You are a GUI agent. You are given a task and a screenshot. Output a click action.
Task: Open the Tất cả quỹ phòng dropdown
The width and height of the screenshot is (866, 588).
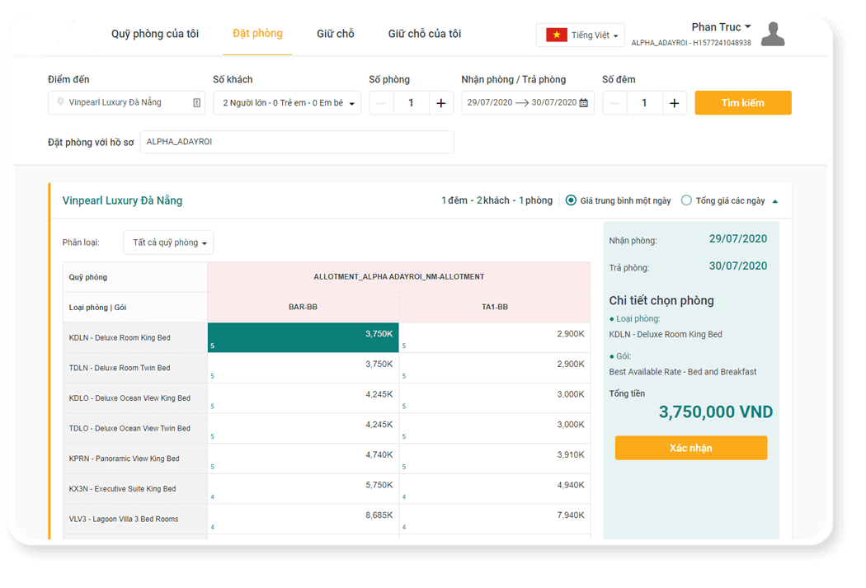pos(168,242)
